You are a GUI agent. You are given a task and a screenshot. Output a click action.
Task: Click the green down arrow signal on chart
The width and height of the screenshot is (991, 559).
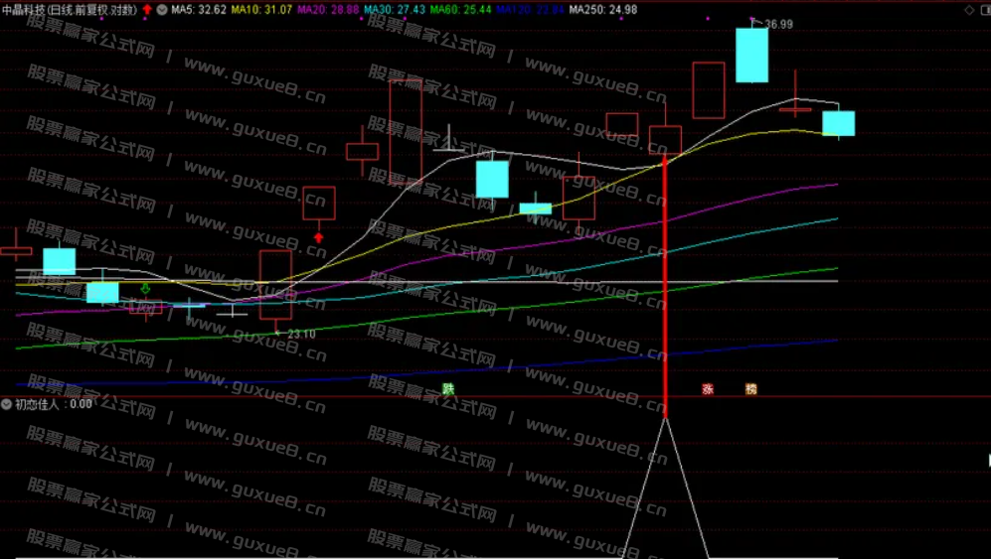coord(146,289)
